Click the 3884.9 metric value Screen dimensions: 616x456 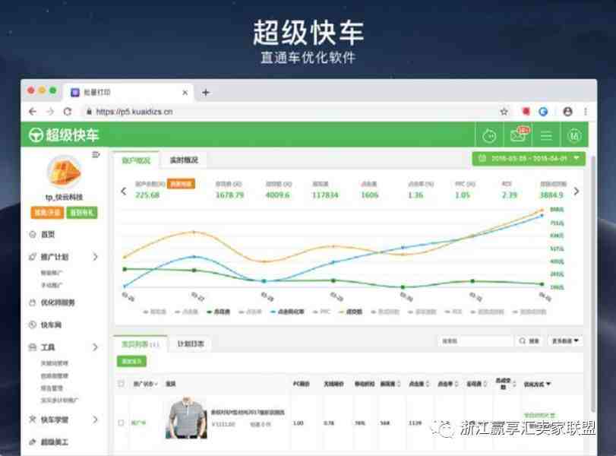point(551,195)
